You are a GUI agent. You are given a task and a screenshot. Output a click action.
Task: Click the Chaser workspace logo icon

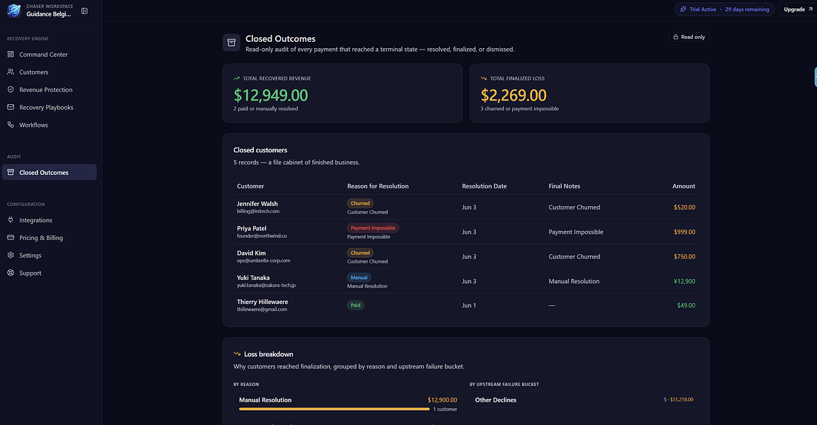tap(14, 11)
